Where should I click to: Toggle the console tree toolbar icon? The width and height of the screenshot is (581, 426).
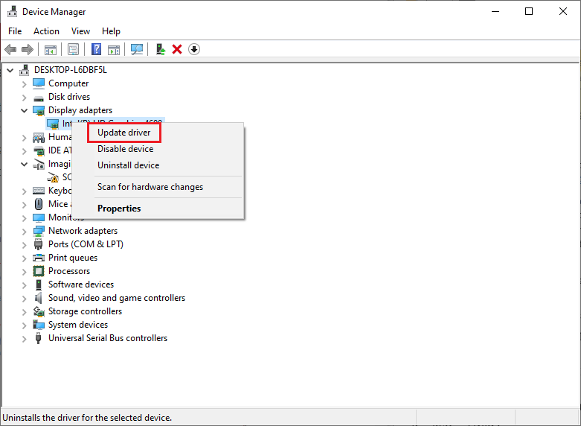[x=51, y=49]
